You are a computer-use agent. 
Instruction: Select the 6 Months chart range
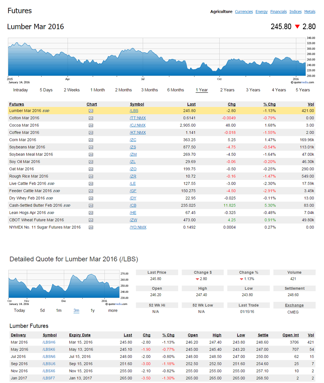pyautogui.click(x=175, y=90)
